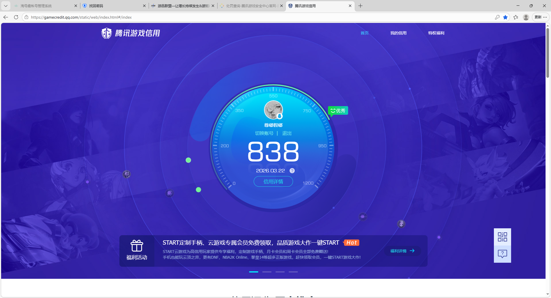Screen dimensions: 551x298
Task: Go back with the browser back arrow
Action: (6, 17)
